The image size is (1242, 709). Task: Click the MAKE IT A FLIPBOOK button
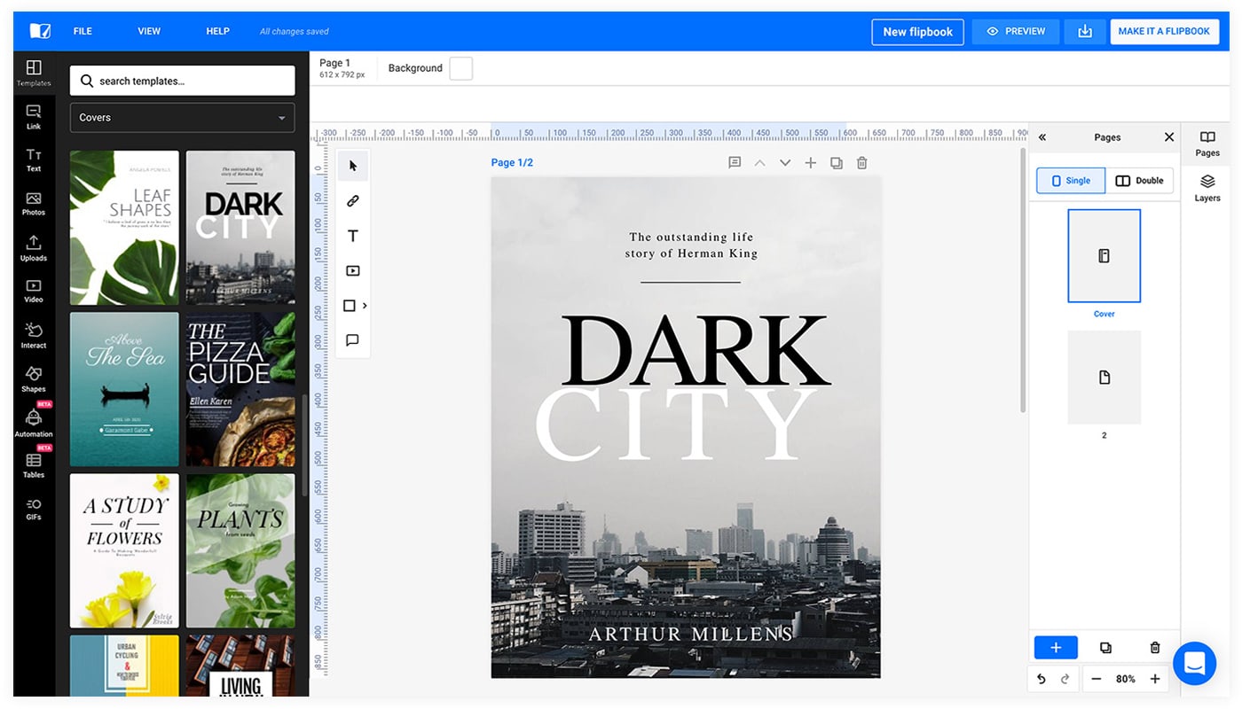coord(1163,32)
